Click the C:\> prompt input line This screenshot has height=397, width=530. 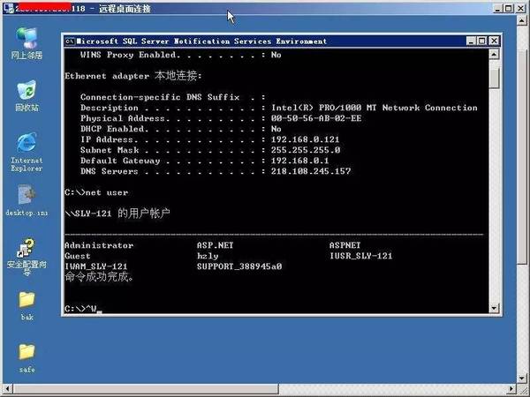pyautogui.click(x=83, y=309)
